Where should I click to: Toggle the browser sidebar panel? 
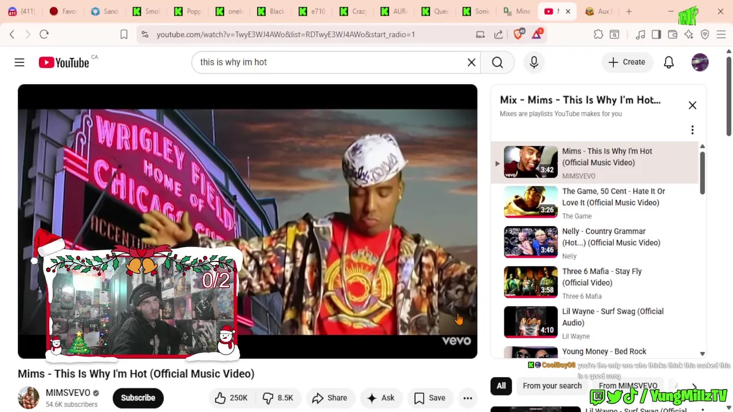click(x=656, y=34)
